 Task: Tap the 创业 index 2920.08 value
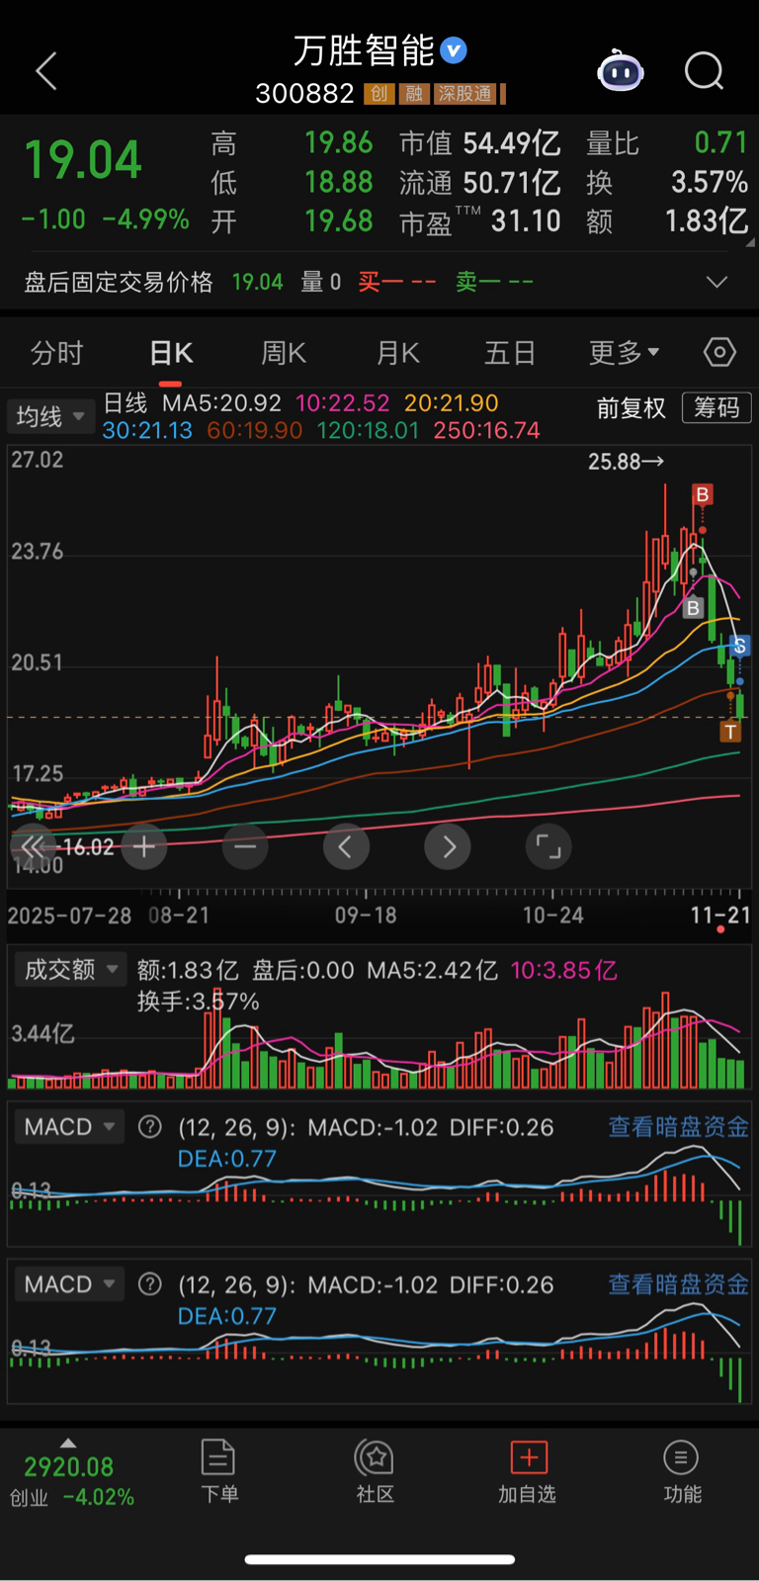tap(69, 1466)
